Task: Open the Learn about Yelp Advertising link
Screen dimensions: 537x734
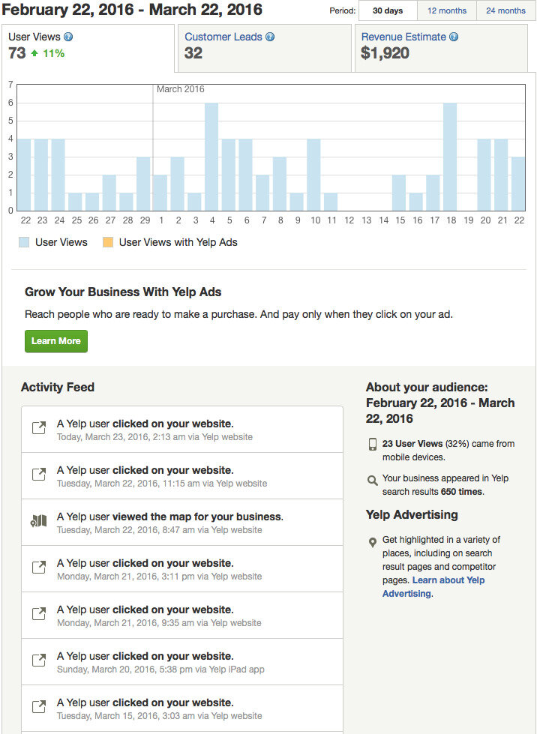Action: click(x=433, y=586)
